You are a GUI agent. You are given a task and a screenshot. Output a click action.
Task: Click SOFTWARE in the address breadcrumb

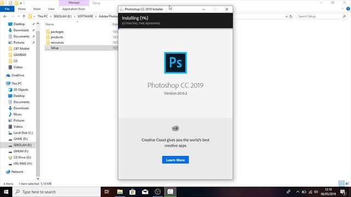[x=85, y=16]
